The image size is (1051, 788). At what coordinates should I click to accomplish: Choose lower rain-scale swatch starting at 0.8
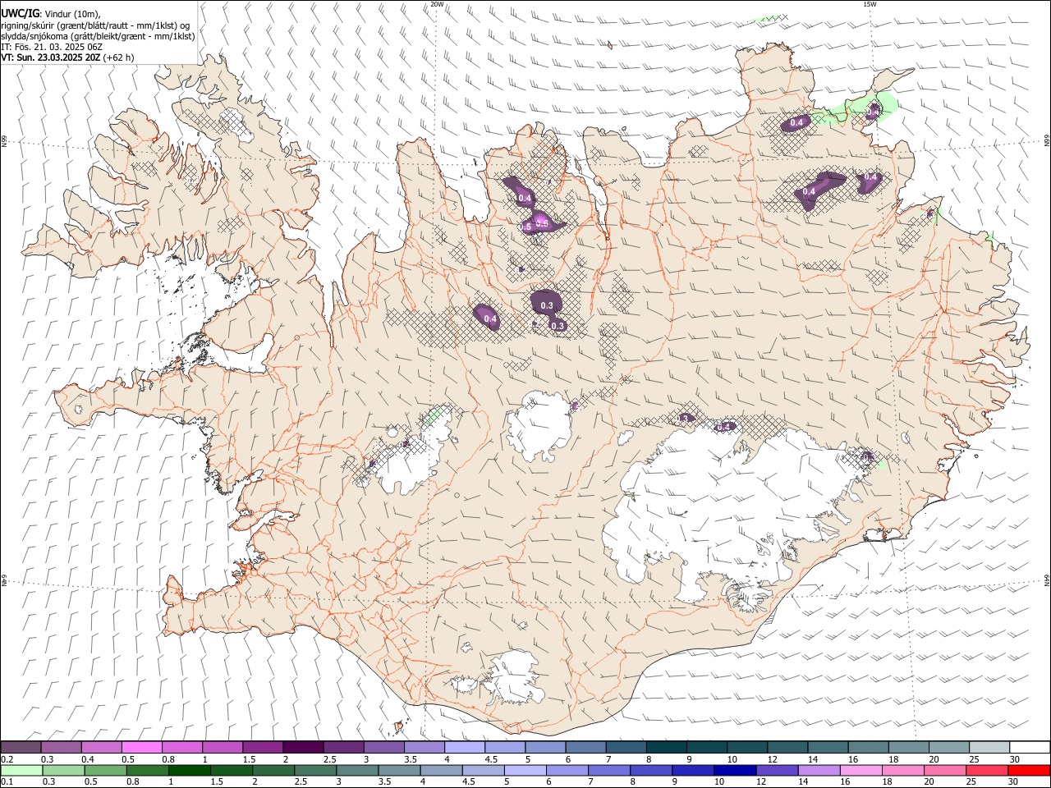(147, 771)
